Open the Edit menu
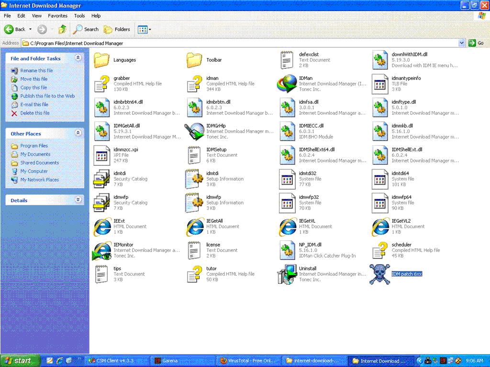 (x=21, y=16)
